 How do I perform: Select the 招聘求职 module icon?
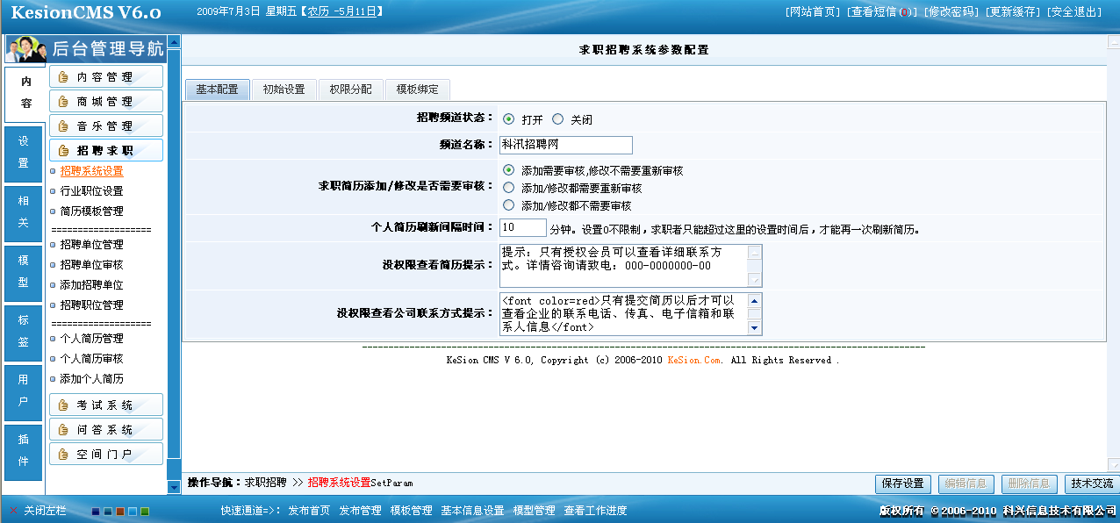(105, 149)
